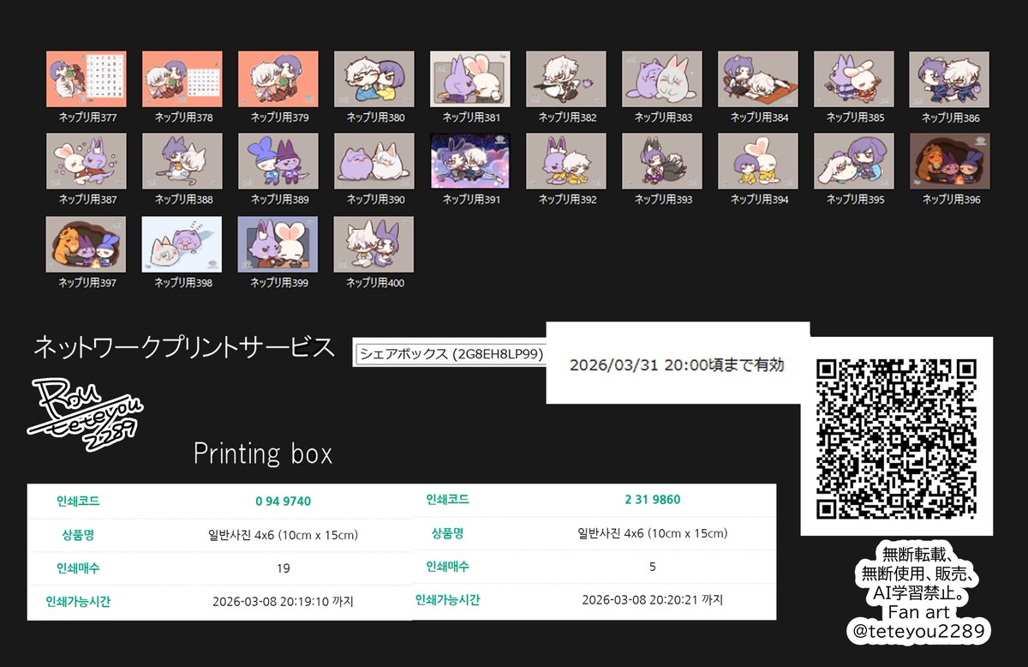Open thumbnail ネップリ用386
Viewport: 1028px width, 667px height.
pos(950,79)
